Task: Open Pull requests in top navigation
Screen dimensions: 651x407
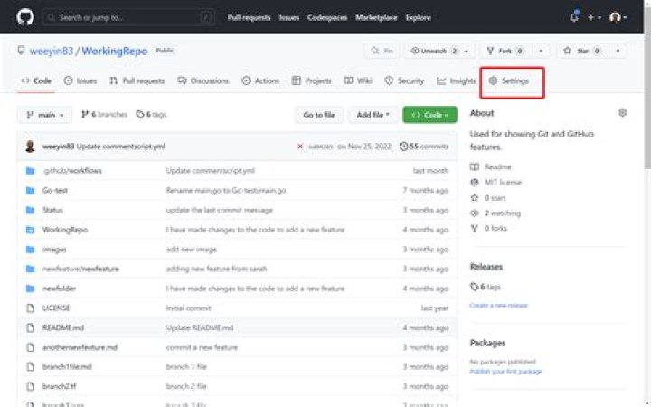Action: coord(250,17)
